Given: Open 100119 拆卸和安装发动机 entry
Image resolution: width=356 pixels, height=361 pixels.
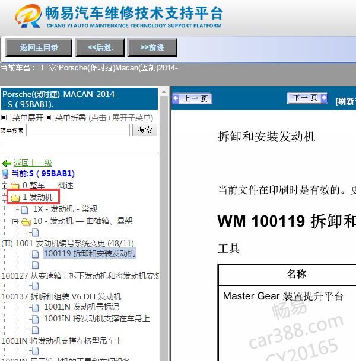Looking at the screenshot, I should point(90,253).
